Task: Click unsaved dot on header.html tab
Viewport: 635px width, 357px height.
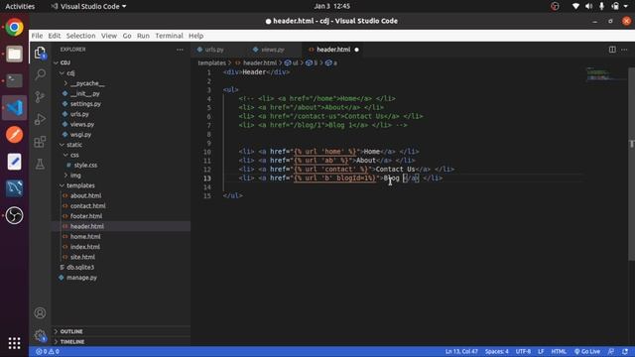Action: pos(356,50)
